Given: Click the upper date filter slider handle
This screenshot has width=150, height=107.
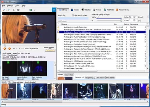Looking at the screenshot, I should click(x=97, y=17).
